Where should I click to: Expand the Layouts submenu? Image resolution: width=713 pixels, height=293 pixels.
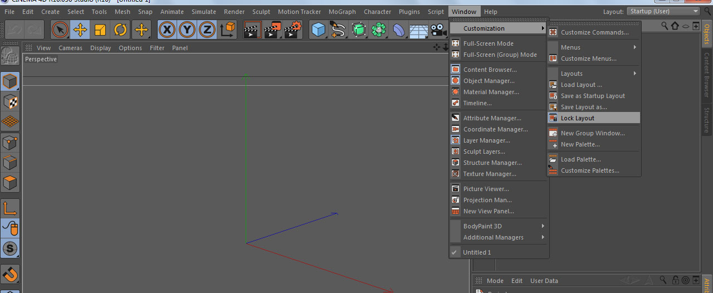(x=594, y=74)
